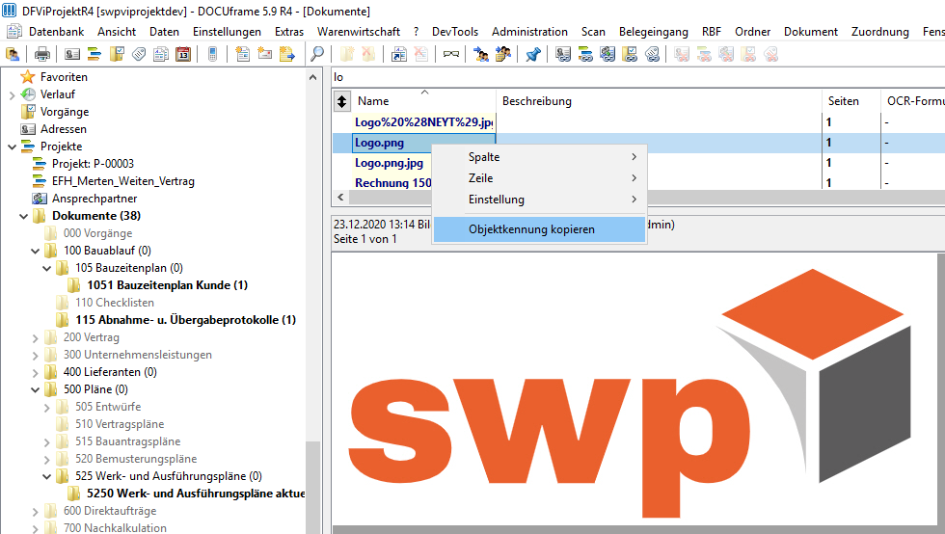This screenshot has width=945, height=534.
Task: Click the up-down sort arrow button beside Name
Action: (x=341, y=101)
